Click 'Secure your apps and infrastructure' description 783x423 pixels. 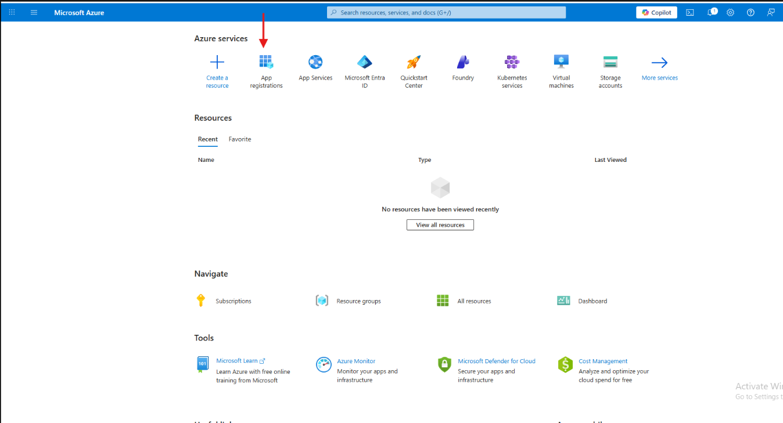pyautogui.click(x=486, y=375)
